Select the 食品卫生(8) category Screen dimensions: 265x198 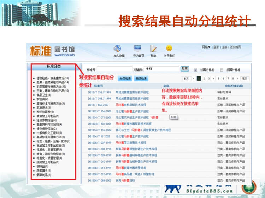44,95
